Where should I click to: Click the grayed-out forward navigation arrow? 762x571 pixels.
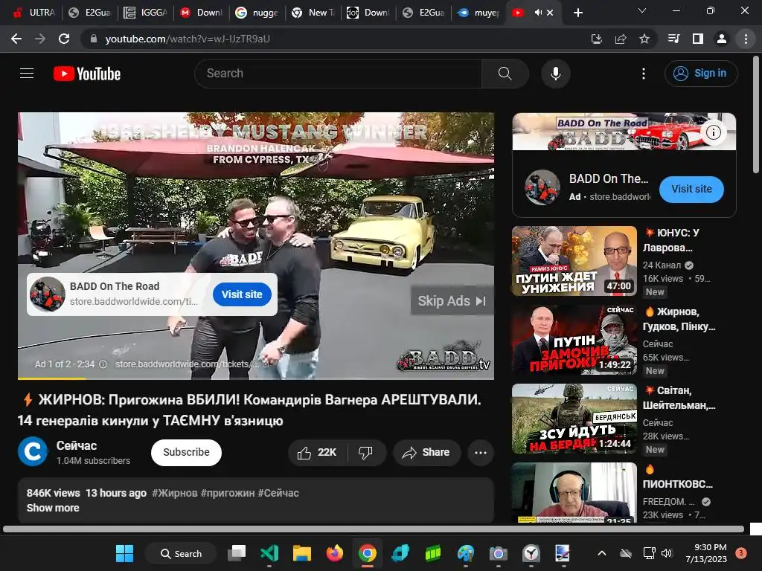pyautogui.click(x=40, y=39)
